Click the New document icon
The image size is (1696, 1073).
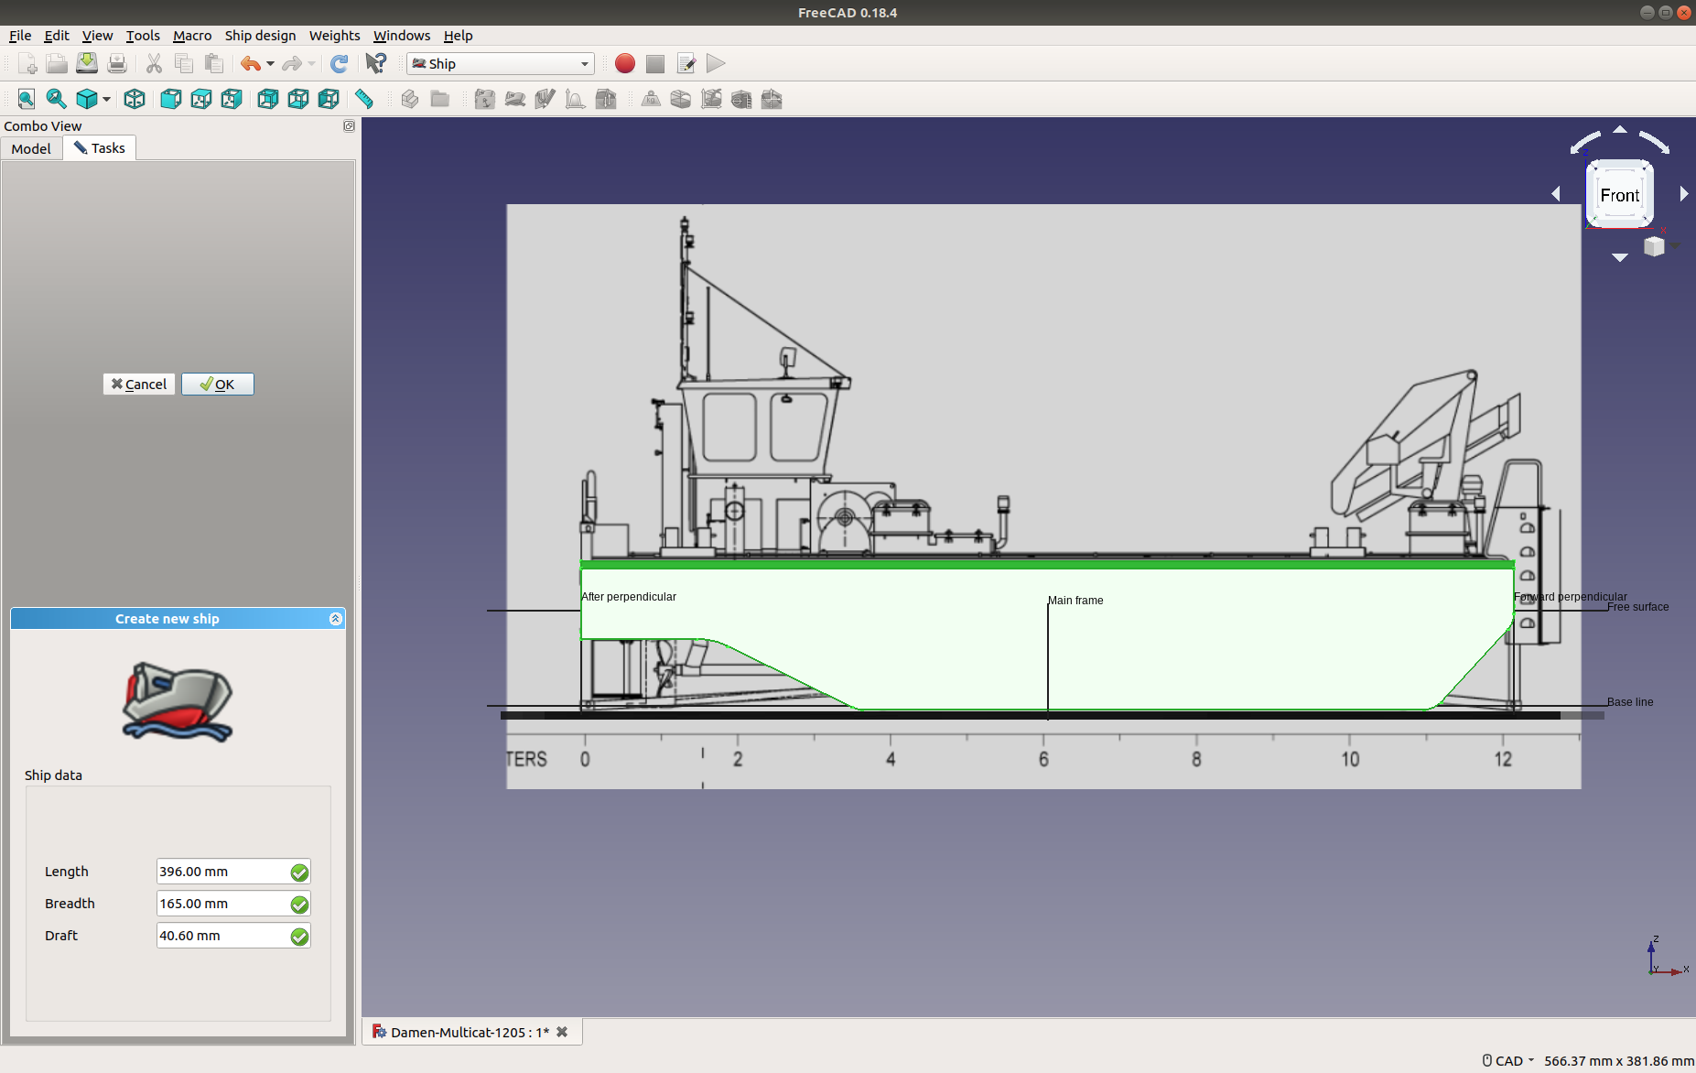pos(27,63)
